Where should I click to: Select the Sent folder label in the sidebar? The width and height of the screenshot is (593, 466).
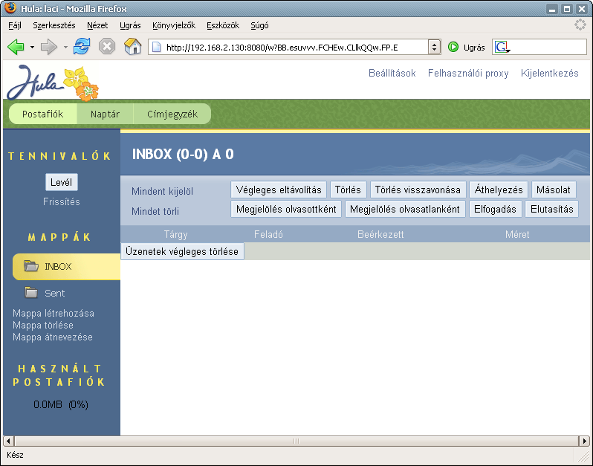(54, 293)
